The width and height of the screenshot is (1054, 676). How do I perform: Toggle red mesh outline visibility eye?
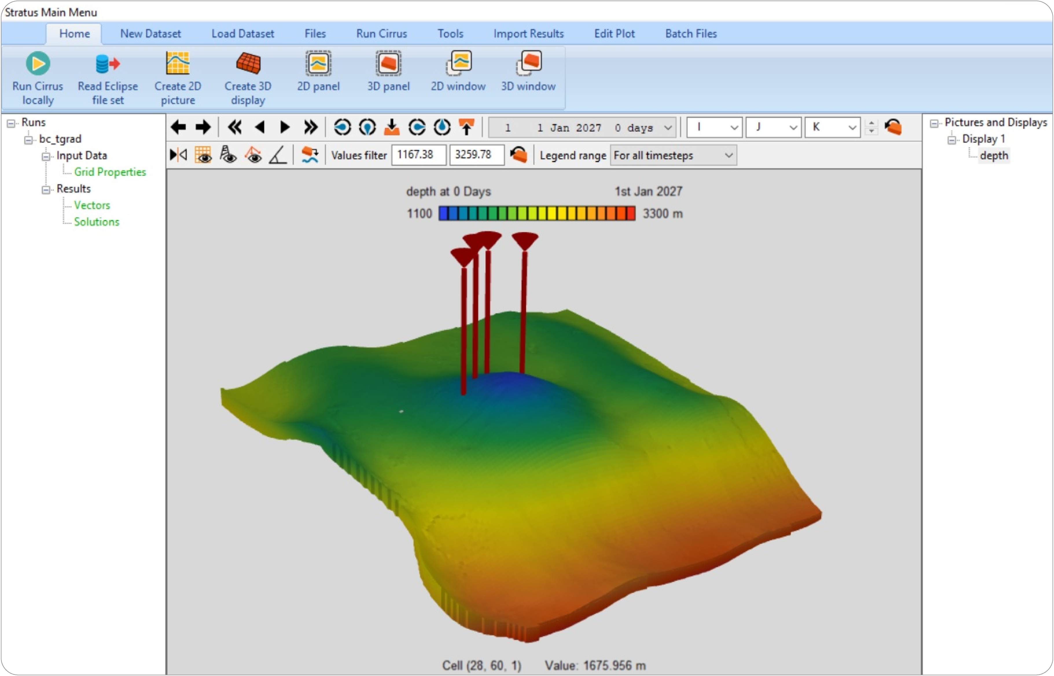tap(253, 155)
